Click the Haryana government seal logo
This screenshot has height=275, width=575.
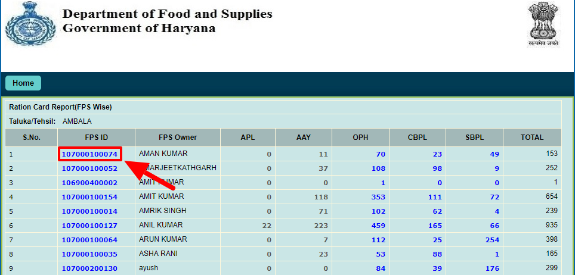[30, 24]
